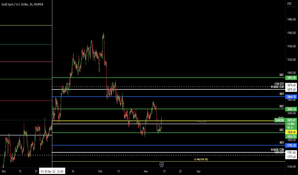298x175 pixels.
Task: Click the +4.86% change value
Action: coord(291,124)
